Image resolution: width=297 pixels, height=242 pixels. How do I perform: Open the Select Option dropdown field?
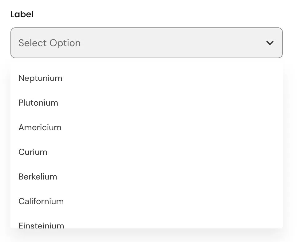pyautogui.click(x=146, y=43)
